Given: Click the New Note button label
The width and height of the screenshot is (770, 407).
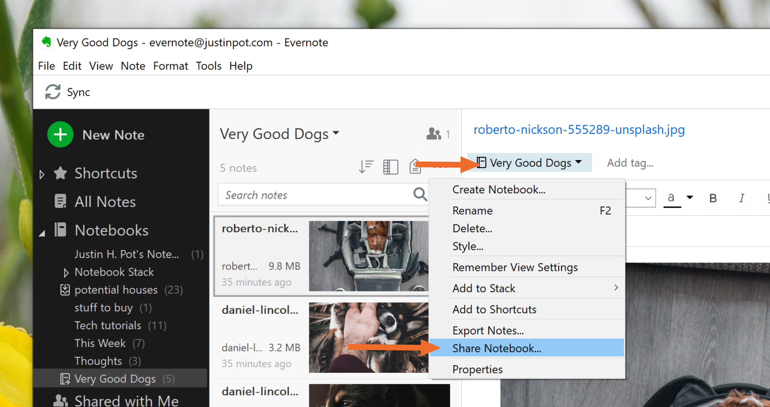Looking at the screenshot, I should coord(113,135).
